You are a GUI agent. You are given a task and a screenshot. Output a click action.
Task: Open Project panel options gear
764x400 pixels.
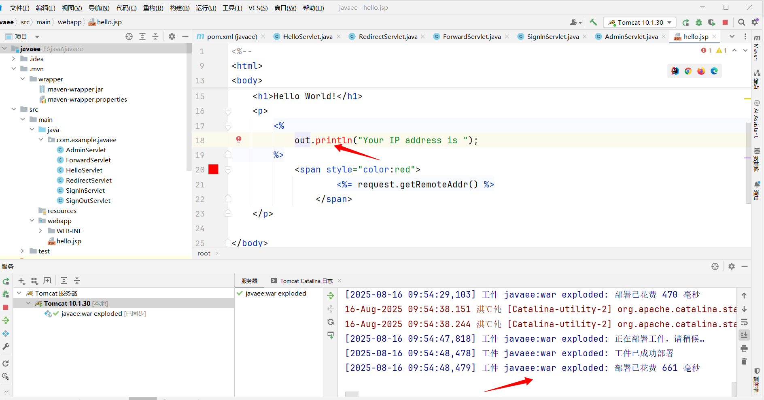click(172, 36)
